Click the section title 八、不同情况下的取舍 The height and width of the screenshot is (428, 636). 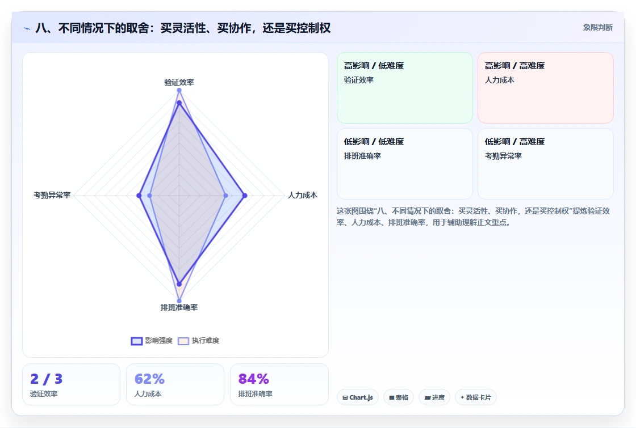183,28
